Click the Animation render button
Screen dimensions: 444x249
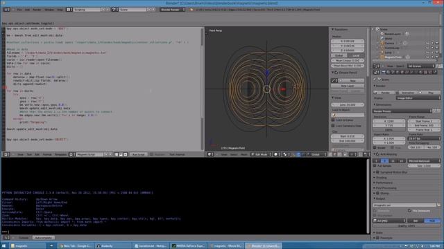pyautogui.click(x=407, y=93)
